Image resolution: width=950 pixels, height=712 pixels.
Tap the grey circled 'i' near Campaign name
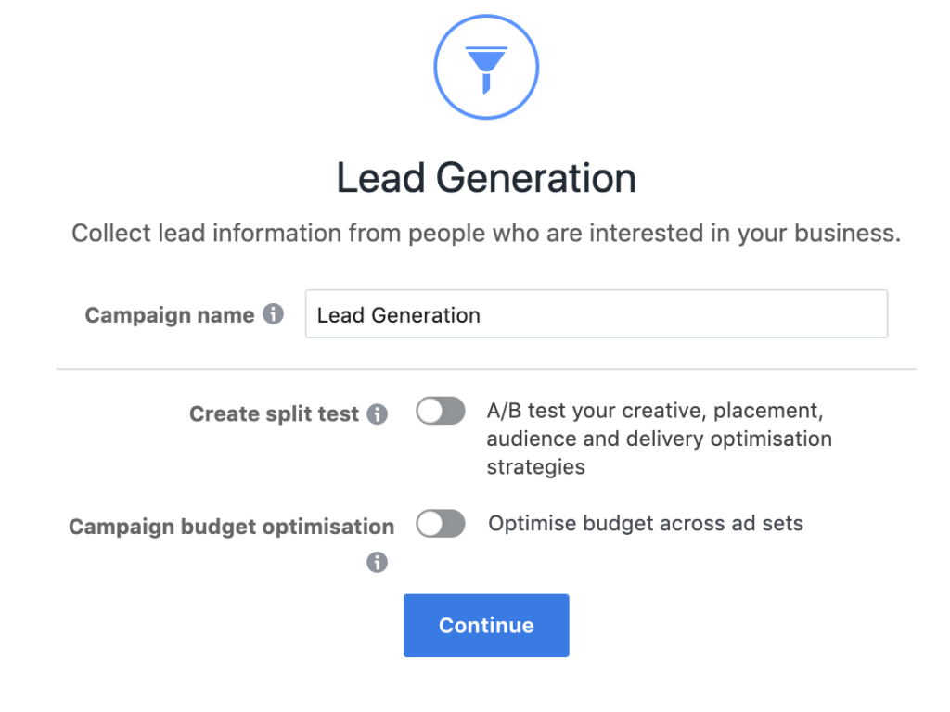pos(274,314)
